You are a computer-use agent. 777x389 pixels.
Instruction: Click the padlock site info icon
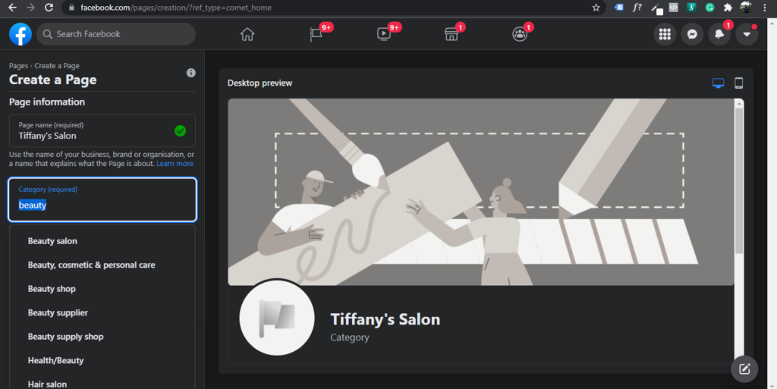(71, 8)
